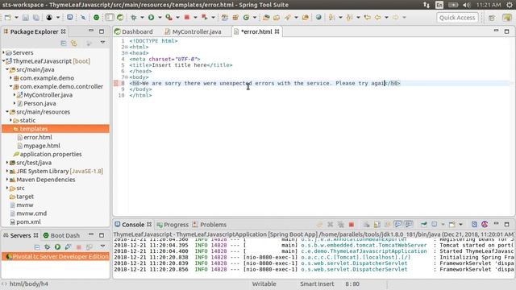Screen dimensions: 516x290
Task: Click the green Run toolbar button
Action: (x=151, y=18)
